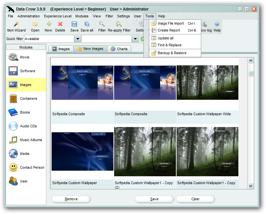Viewport: 266px width, 214px height.
Task: Click the empty quick filter value field
Action: click(x=107, y=39)
